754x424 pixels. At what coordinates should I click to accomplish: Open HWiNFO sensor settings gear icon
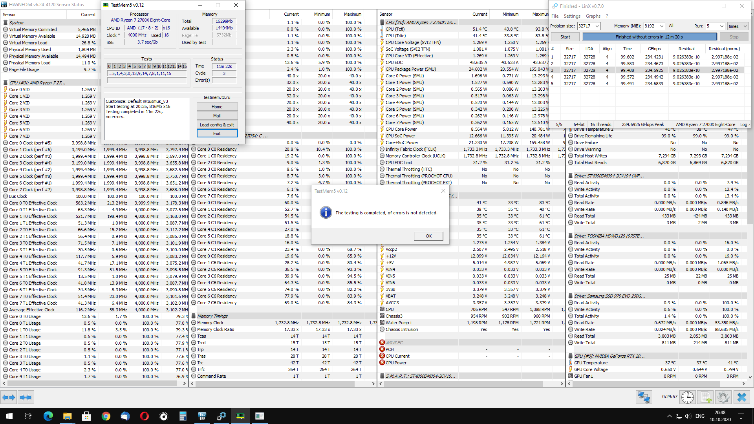tap(723, 397)
